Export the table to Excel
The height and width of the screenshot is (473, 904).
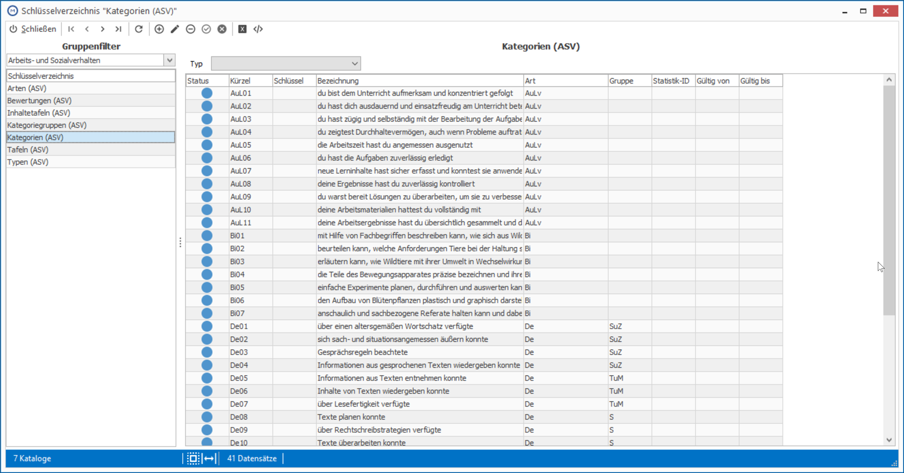point(242,29)
